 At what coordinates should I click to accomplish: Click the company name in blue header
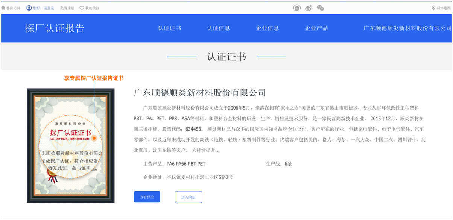point(407,28)
